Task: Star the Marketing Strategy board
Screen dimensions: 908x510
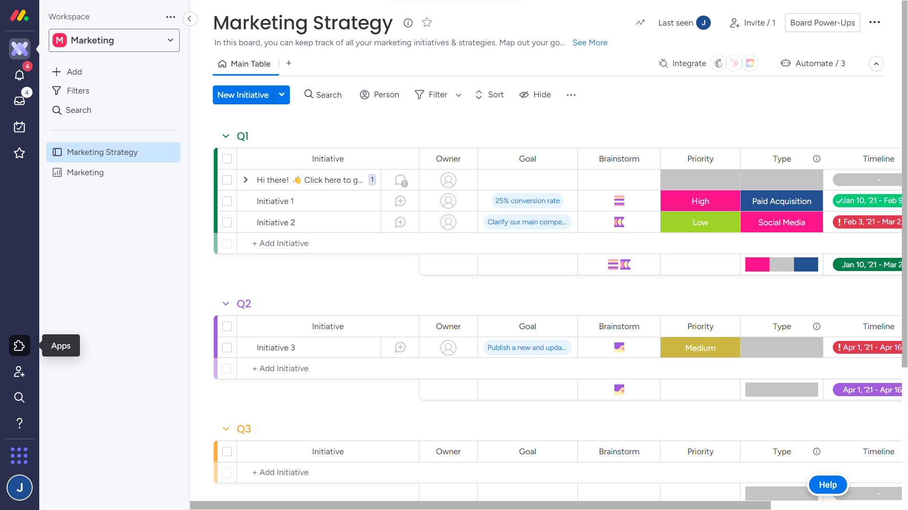Action: click(427, 23)
